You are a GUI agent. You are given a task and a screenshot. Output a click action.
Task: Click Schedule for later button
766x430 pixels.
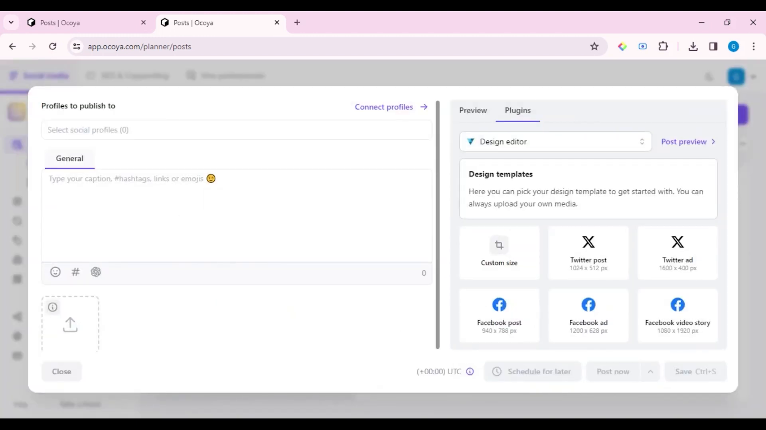[x=533, y=371]
